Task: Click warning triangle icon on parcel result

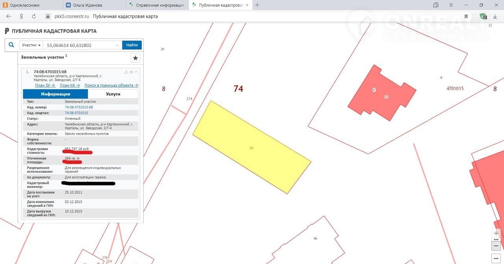Action: tap(126, 72)
